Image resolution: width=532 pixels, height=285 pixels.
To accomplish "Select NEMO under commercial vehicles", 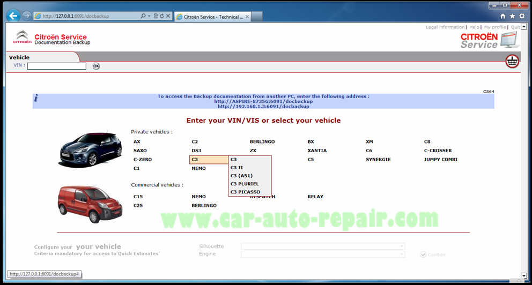I will pos(198,197).
